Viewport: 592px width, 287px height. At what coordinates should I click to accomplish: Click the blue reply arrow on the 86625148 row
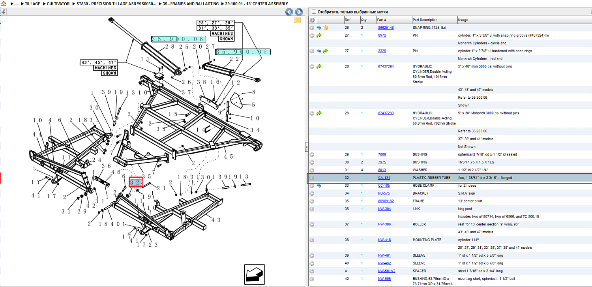click(319, 28)
